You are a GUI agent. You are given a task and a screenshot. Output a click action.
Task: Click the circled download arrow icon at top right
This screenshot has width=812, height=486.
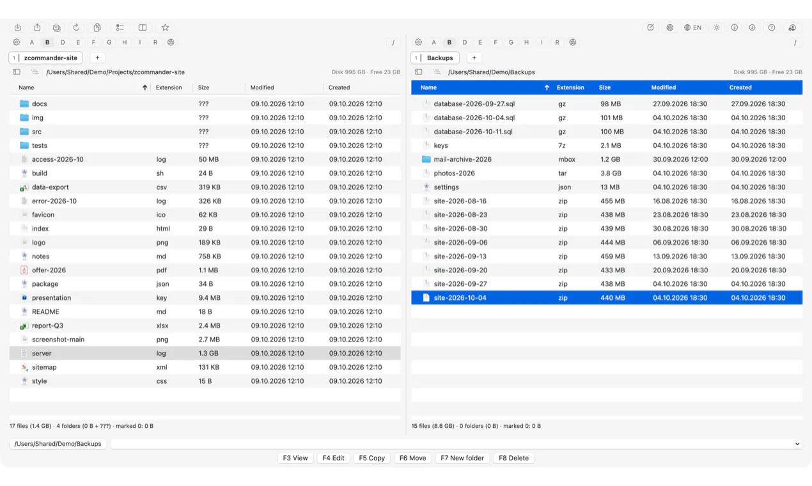point(752,27)
